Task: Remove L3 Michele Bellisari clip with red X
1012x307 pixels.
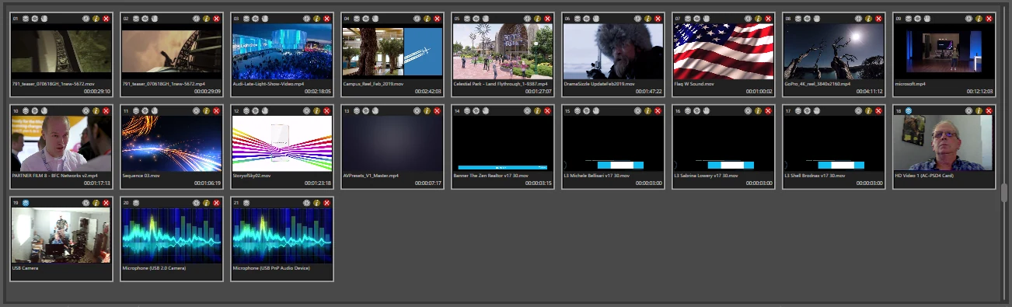Action: [658, 111]
